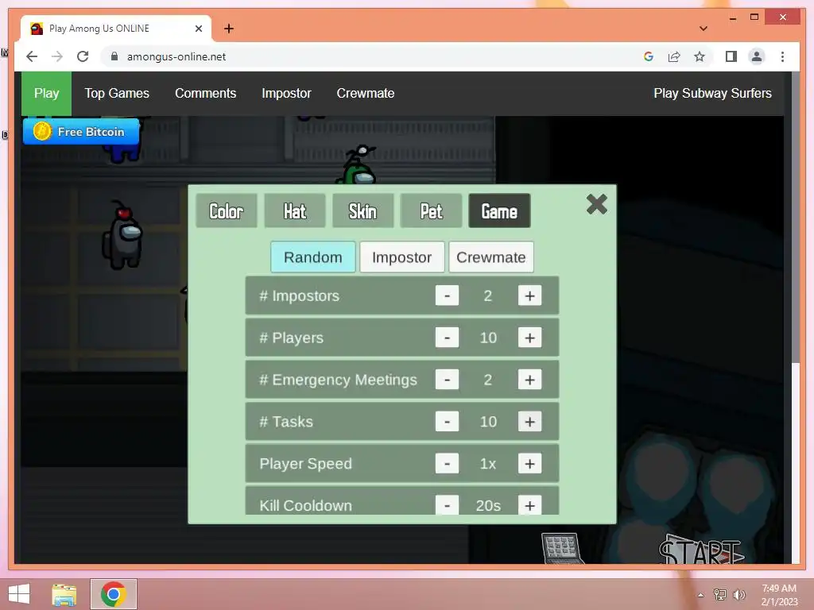Click the page vertical scrollbar

tap(795, 218)
